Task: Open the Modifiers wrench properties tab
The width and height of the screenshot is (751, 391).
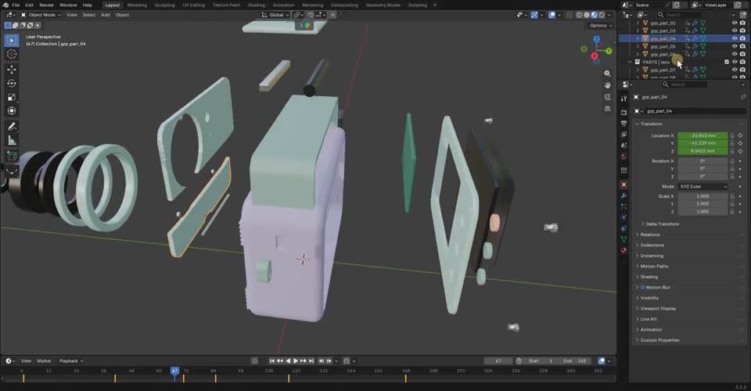Action: (x=623, y=195)
